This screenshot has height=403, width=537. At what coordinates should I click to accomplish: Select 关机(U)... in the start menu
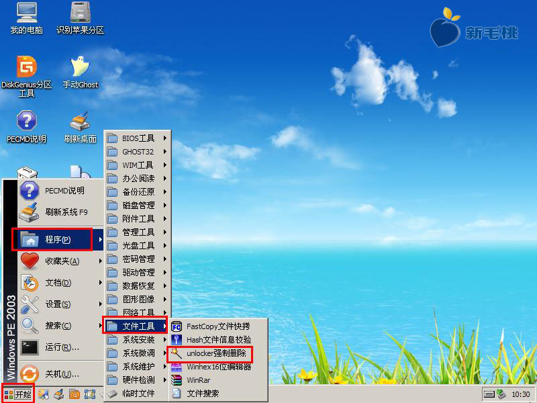[60, 373]
